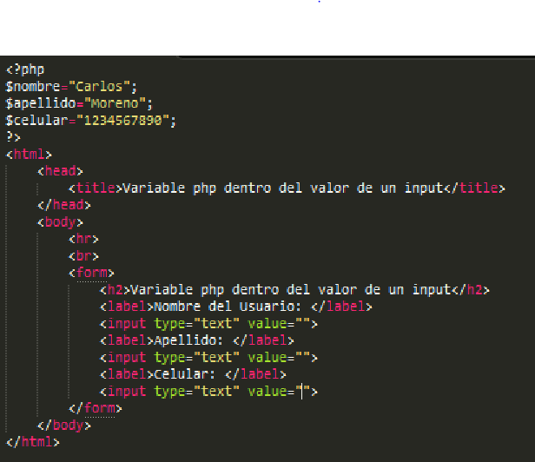The width and height of the screenshot is (535, 462).
Task: Click the opening <form> tag
Action: (91, 273)
